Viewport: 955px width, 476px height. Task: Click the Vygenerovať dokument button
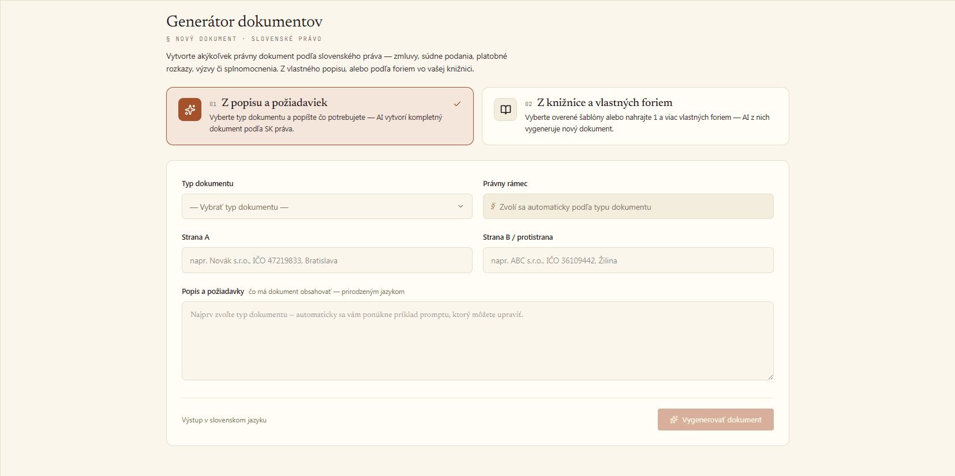716,420
